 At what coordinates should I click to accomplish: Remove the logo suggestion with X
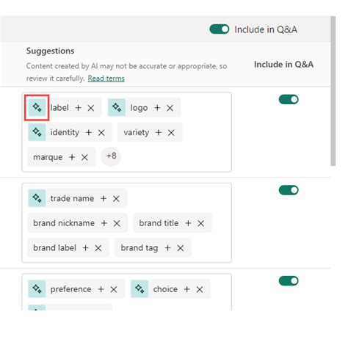pos(170,108)
